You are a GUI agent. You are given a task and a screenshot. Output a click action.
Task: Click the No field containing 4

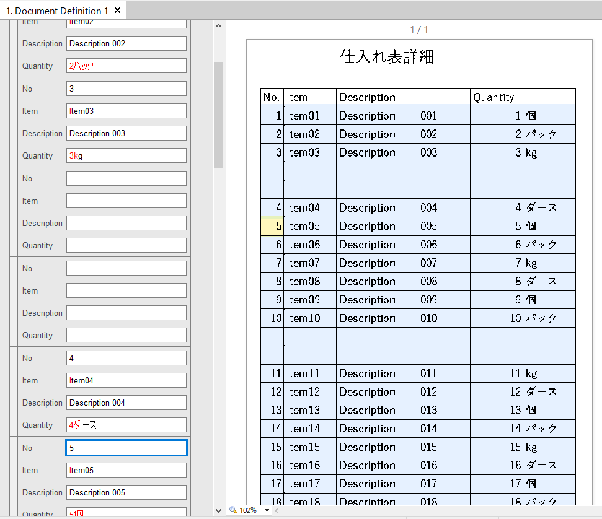[126, 358]
